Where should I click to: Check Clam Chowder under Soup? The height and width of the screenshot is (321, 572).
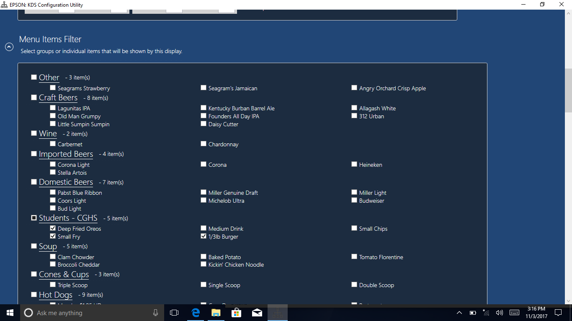click(53, 256)
